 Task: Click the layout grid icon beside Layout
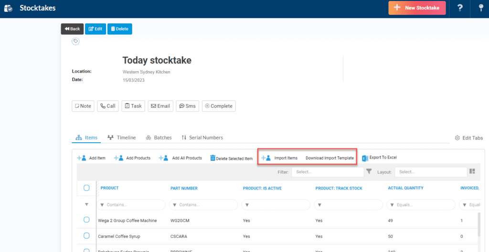[472, 171]
